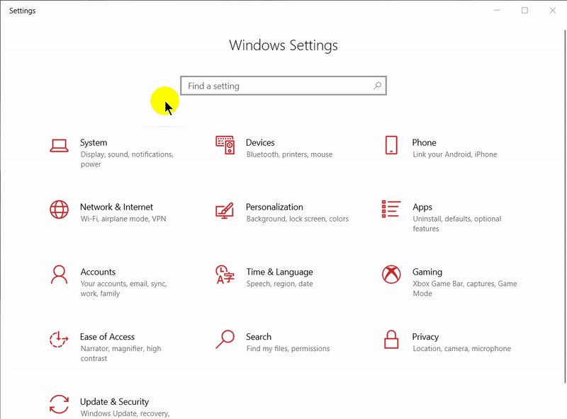Open the System laptop icon
The height and width of the screenshot is (419, 567).
(x=59, y=146)
